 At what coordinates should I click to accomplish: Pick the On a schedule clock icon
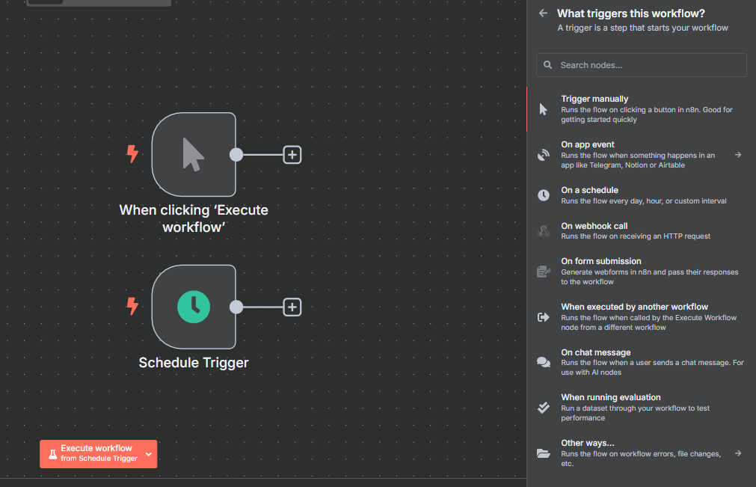544,195
